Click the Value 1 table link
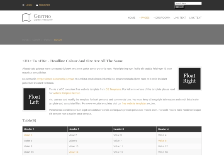The height and width of the screenshot is (168, 224). coord(28,135)
